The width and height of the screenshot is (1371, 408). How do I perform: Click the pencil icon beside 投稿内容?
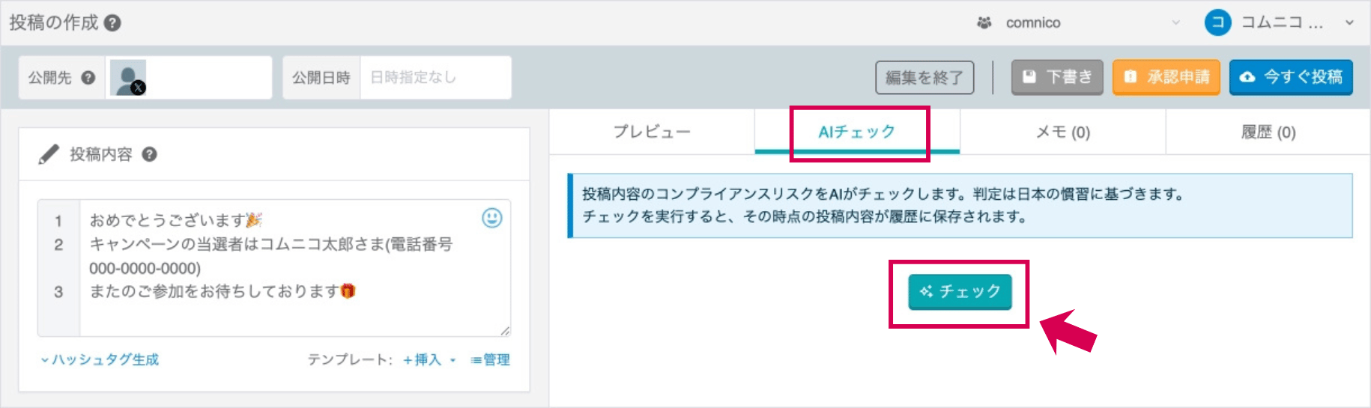click(49, 154)
